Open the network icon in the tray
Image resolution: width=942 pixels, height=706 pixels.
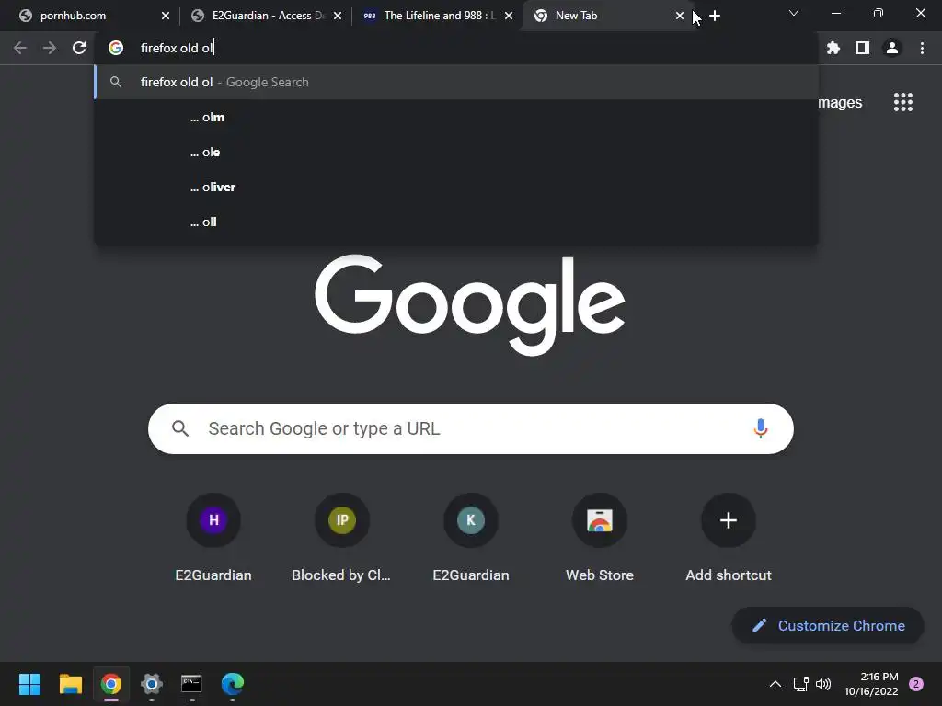click(x=801, y=684)
